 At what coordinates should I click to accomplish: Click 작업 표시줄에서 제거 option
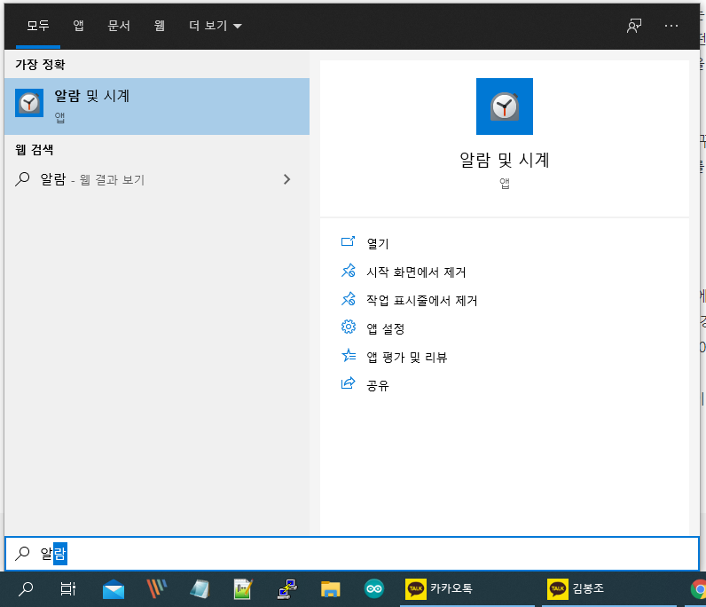(x=422, y=300)
